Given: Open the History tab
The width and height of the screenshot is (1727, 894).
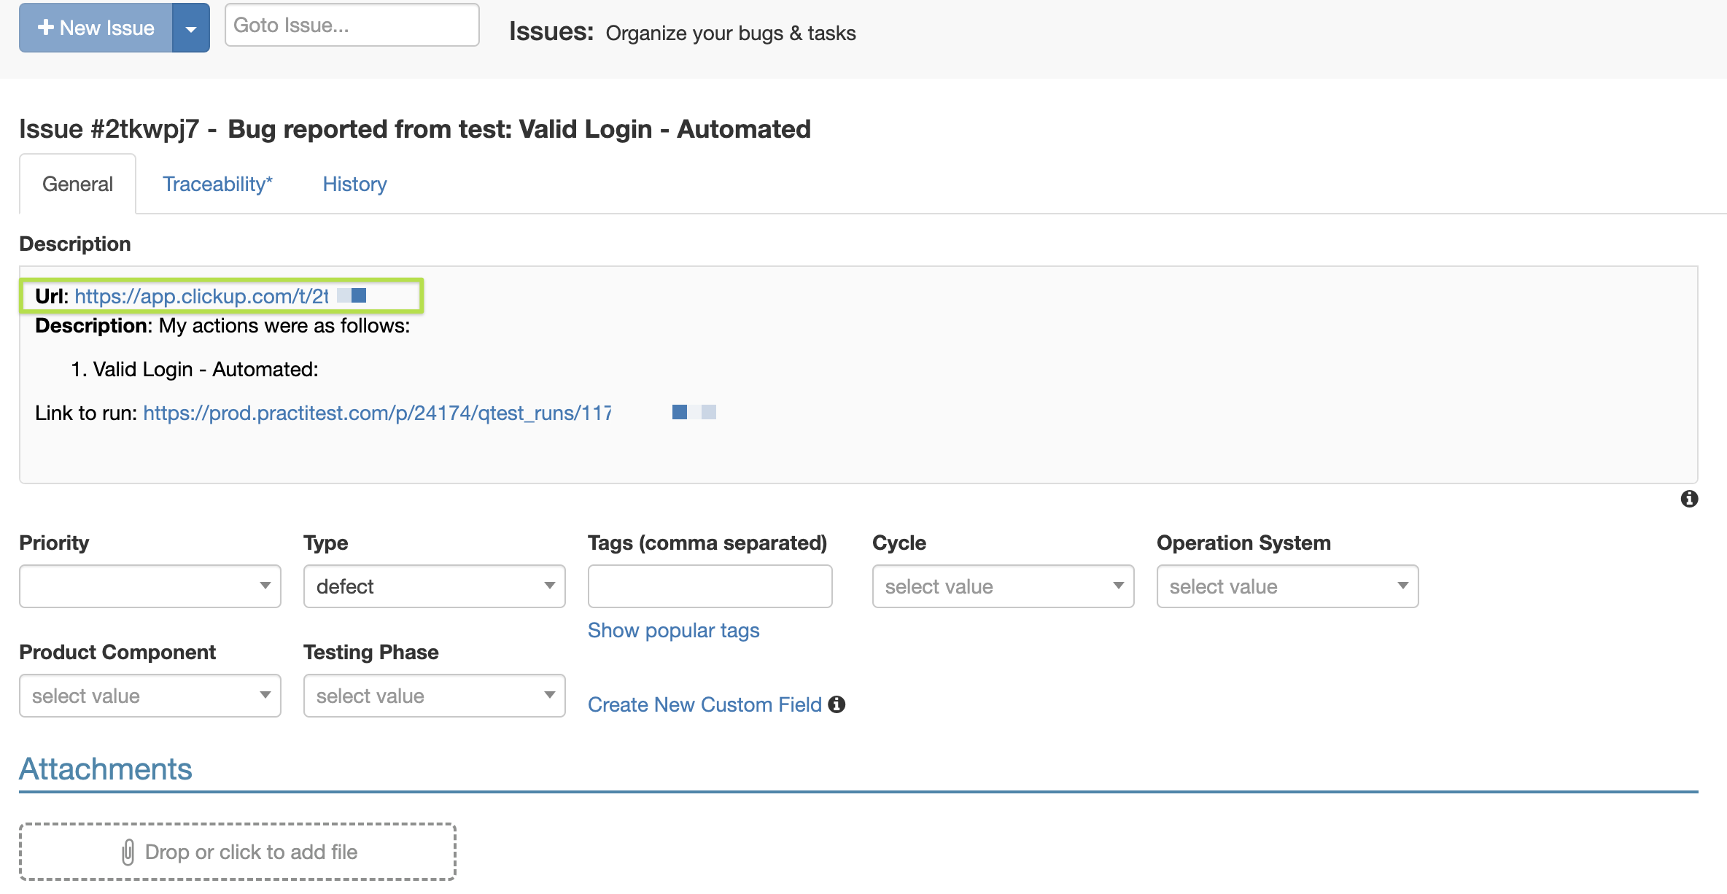Looking at the screenshot, I should [354, 184].
